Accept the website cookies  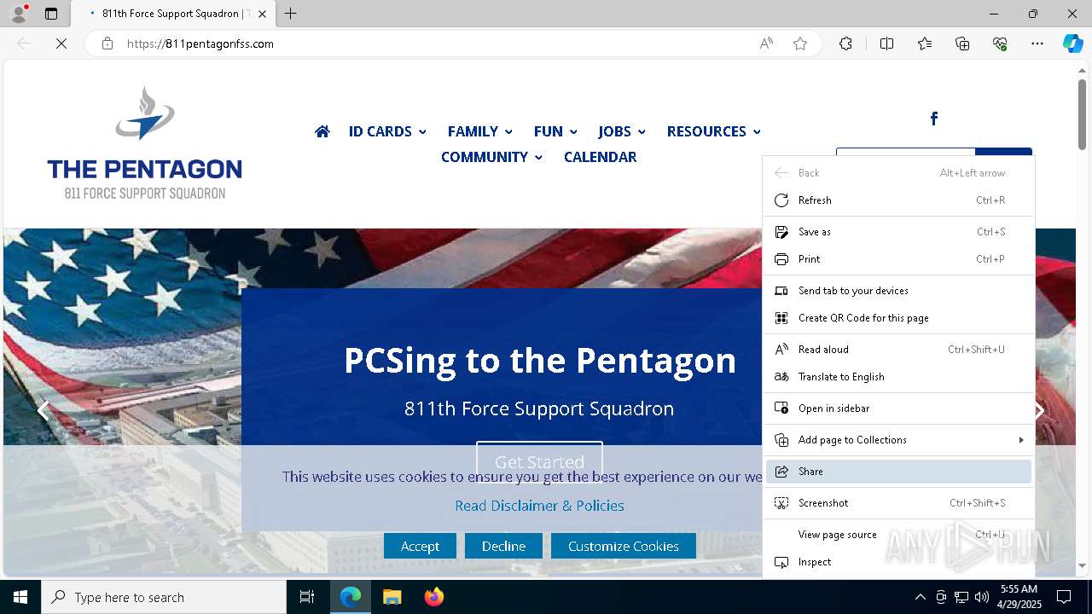pos(420,546)
